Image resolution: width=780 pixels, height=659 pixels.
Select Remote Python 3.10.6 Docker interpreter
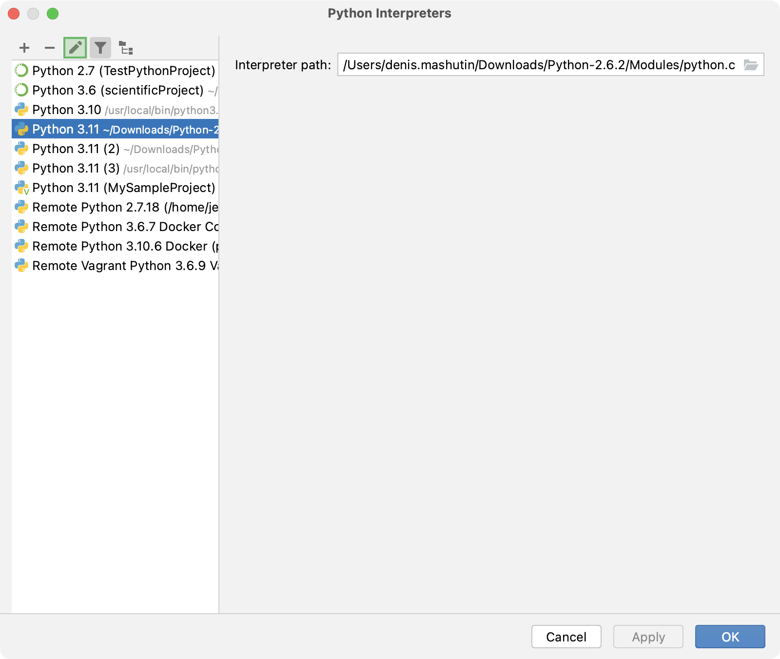pos(112,246)
